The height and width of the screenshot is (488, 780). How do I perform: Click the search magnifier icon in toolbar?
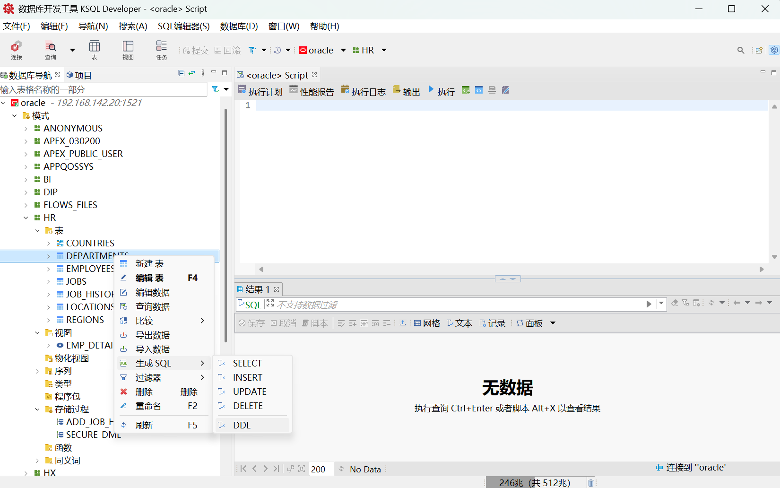pos(741,51)
